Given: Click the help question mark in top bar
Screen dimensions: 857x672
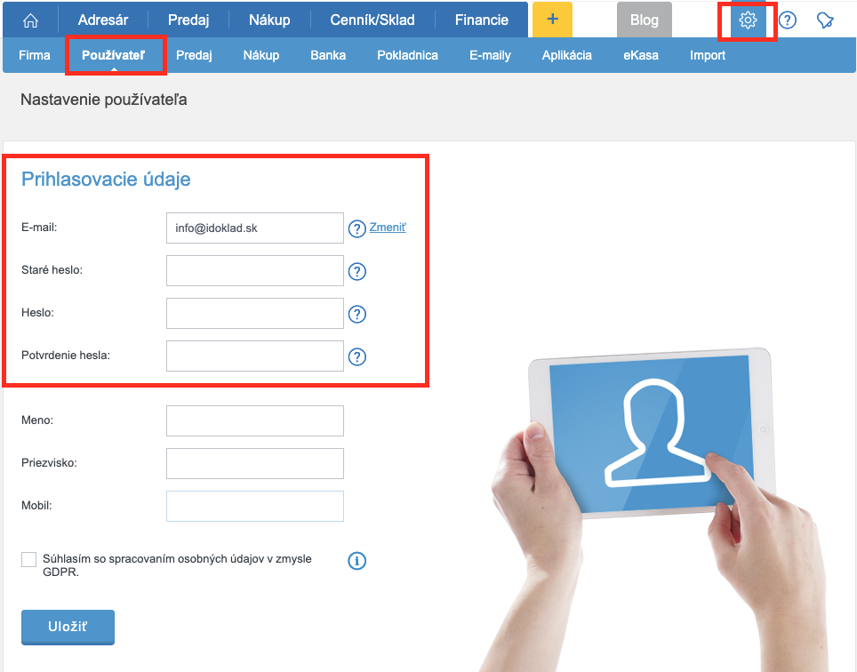Looking at the screenshot, I should [x=787, y=20].
